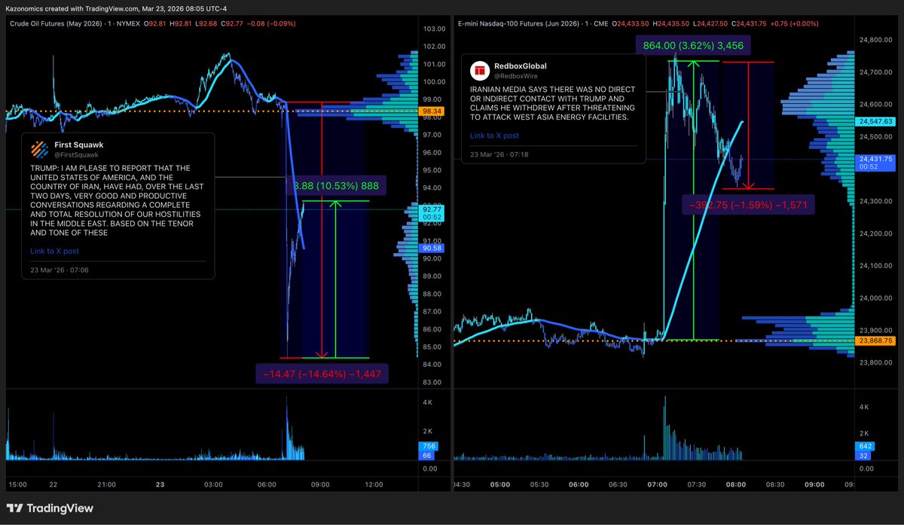Click the First Squawk avatar icon
Image resolution: width=904 pixels, height=525 pixels.
point(41,149)
